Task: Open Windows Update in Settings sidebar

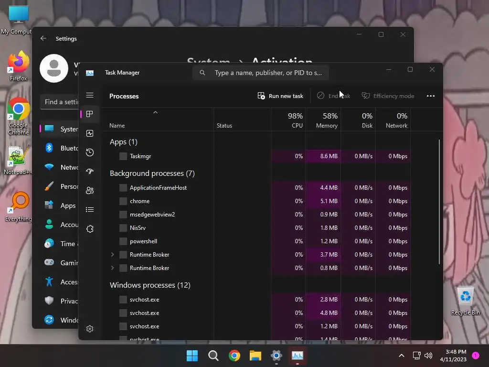Action: [60, 320]
